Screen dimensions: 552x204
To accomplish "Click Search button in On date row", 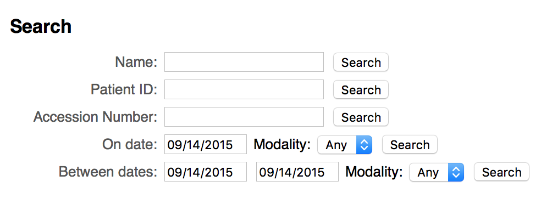I will [x=410, y=144].
